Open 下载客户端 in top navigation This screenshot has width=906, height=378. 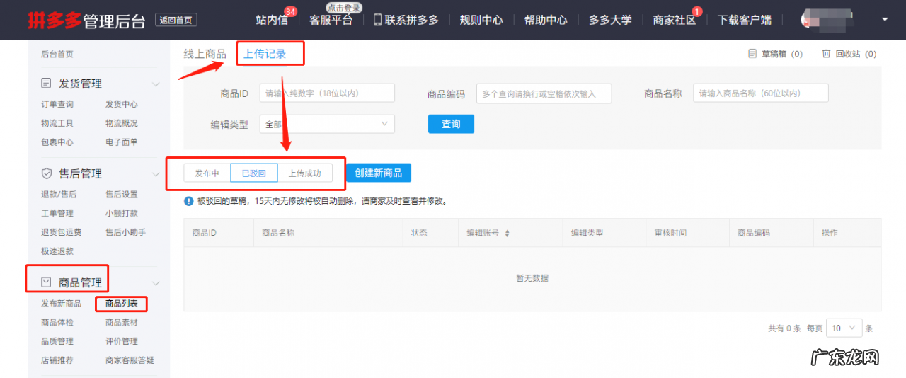(x=745, y=20)
